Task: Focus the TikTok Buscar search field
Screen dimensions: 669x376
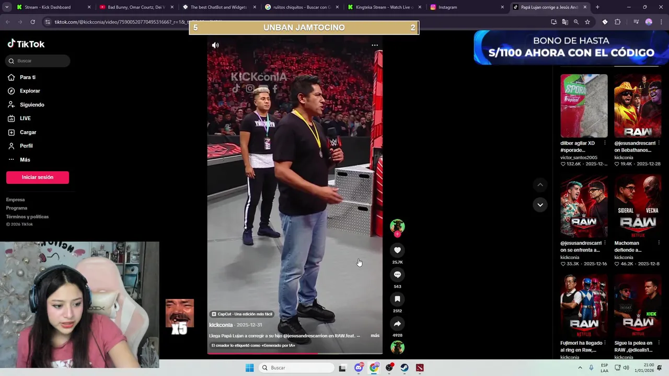Action: pos(38,61)
